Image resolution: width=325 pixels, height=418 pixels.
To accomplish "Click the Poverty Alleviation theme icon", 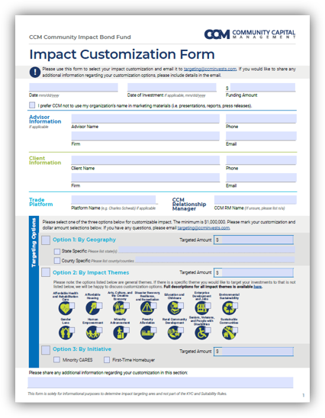I will [147, 333].
